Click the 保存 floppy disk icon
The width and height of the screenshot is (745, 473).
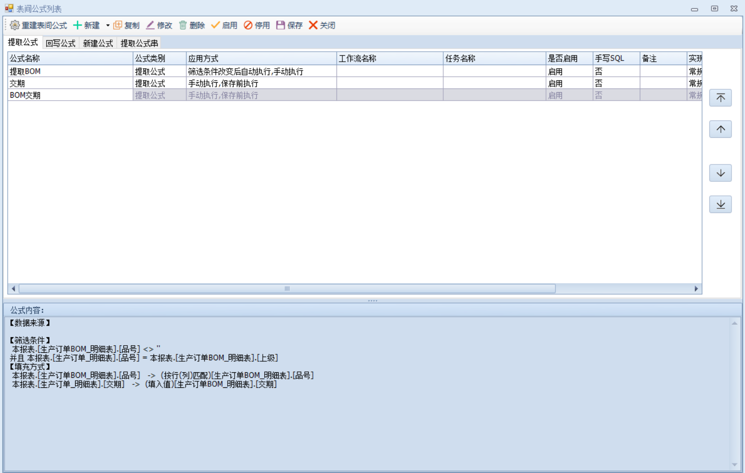tap(281, 25)
